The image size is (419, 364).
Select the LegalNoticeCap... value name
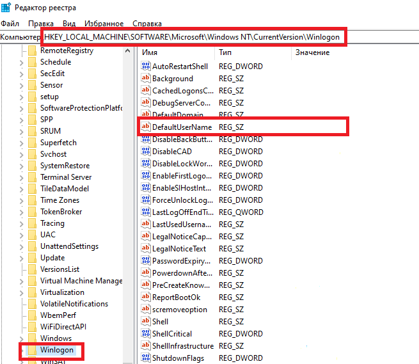(182, 237)
